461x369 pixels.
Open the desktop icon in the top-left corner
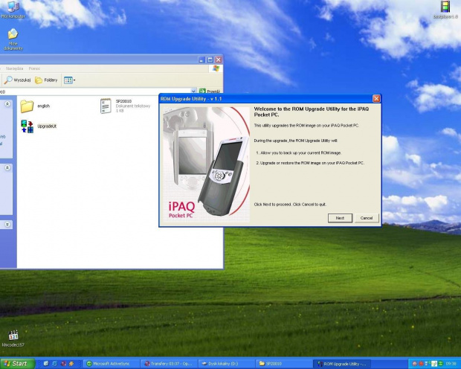pyautogui.click(x=13, y=9)
